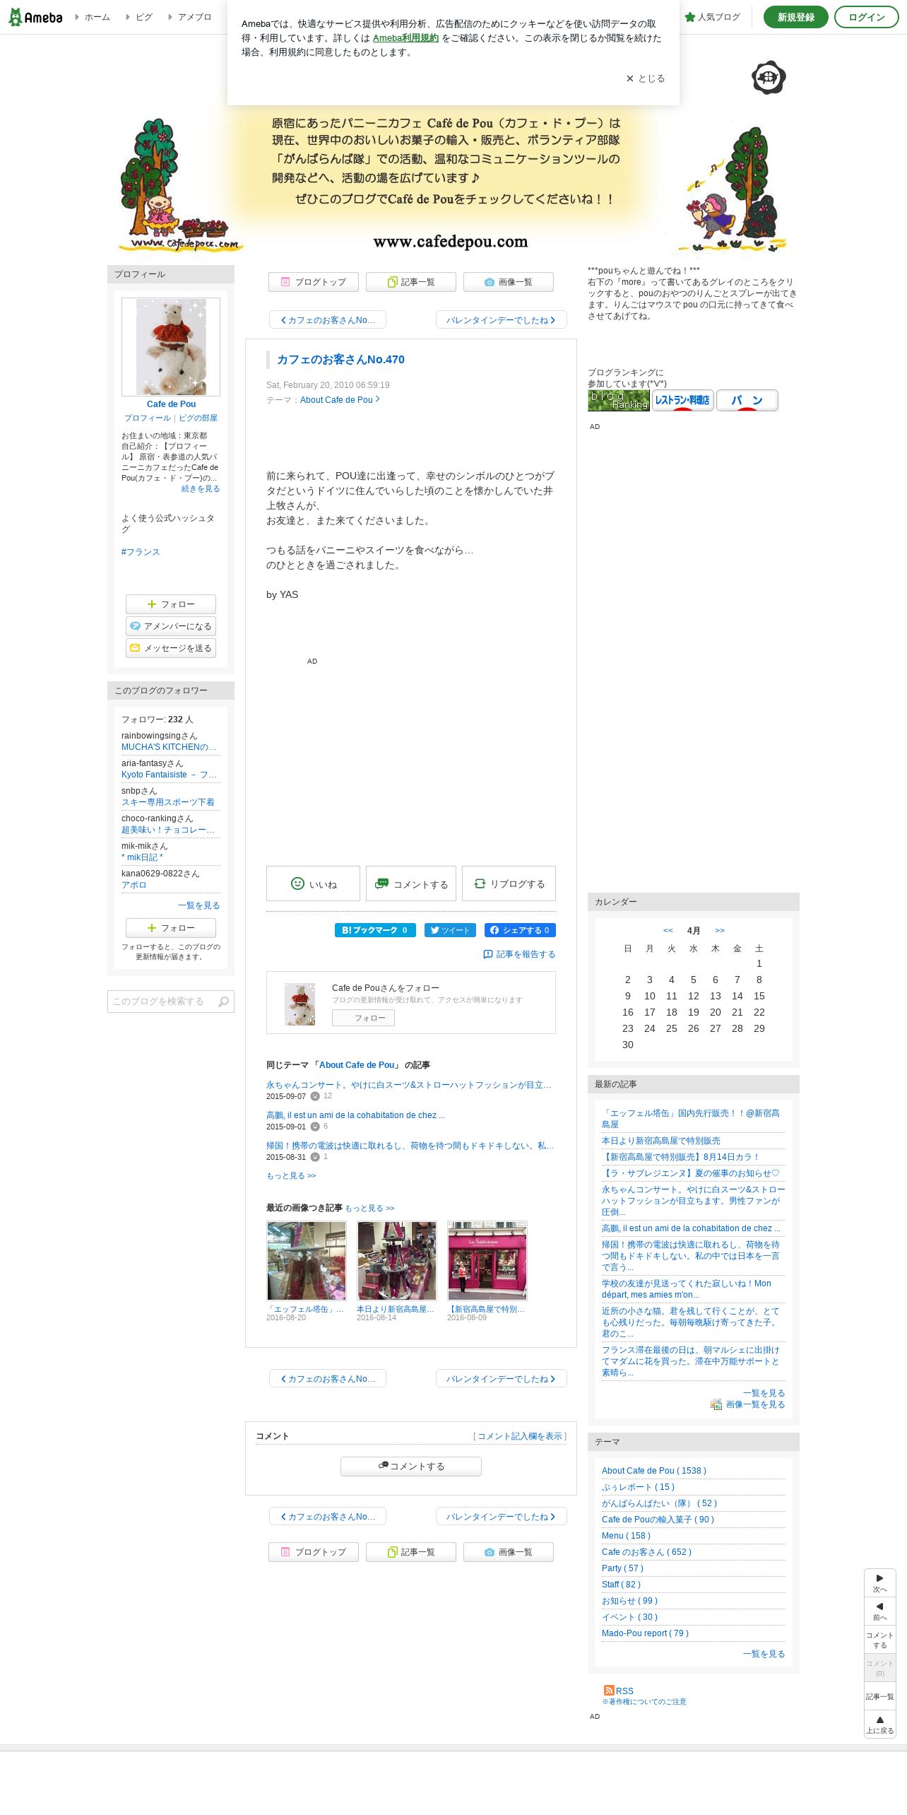Click the floating 前へ arrow button
Viewport: 907px width, 1815px height.
[880, 1611]
